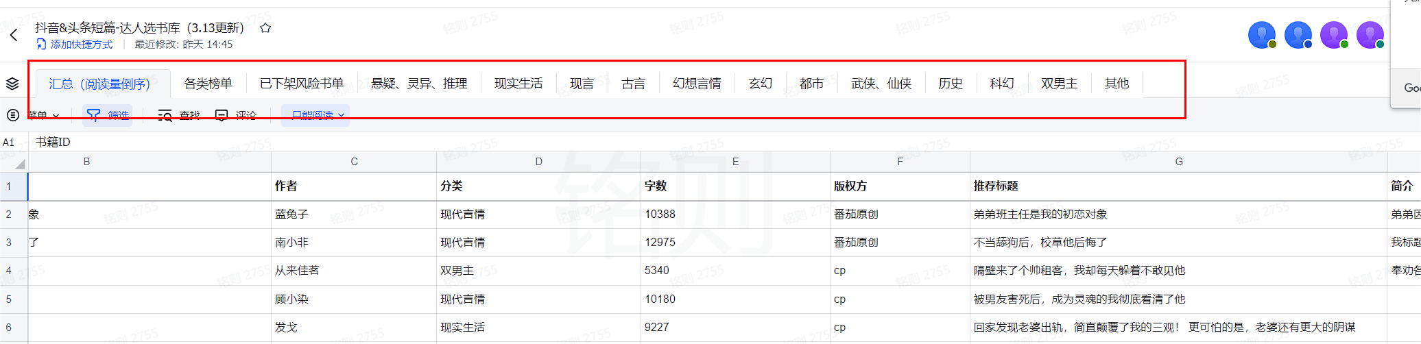Select the 汇总 (阅读量倒序) tab
This screenshot has width=1421, height=344.
pos(99,84)
